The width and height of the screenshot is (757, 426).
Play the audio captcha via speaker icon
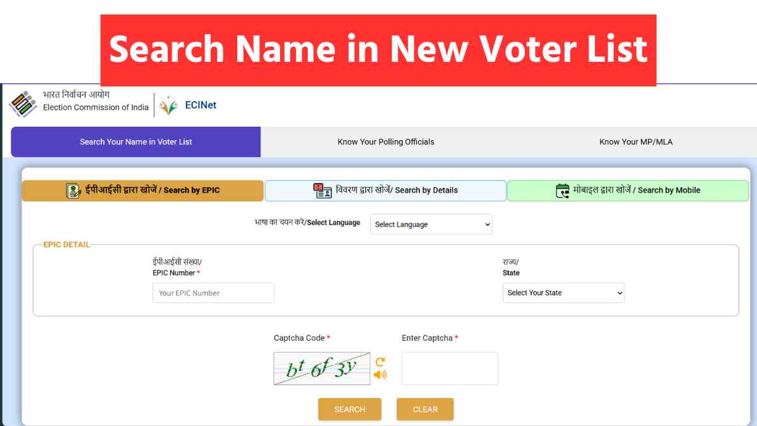pyautogui.click(x=379, y=374)
